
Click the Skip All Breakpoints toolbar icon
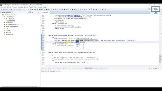[x=12, y=10]
